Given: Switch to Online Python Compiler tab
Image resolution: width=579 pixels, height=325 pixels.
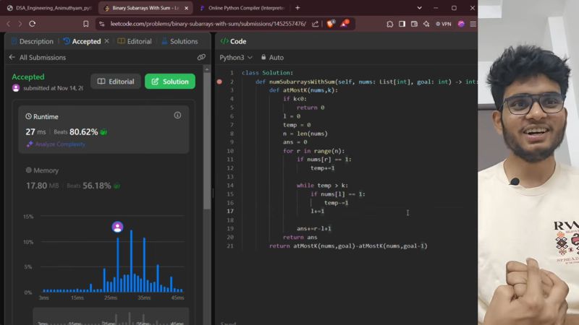Looking at the screenshot, I should click(x=242, y=8).
